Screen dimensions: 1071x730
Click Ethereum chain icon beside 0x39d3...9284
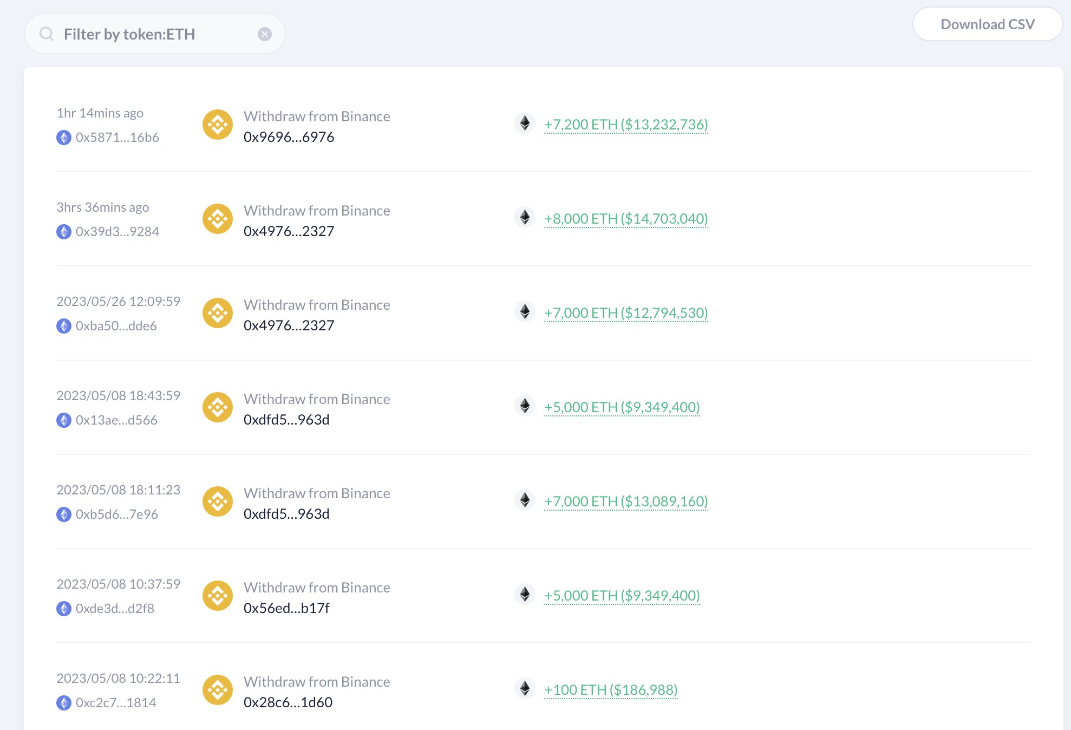pyautogui.click(x=64, y=232)
